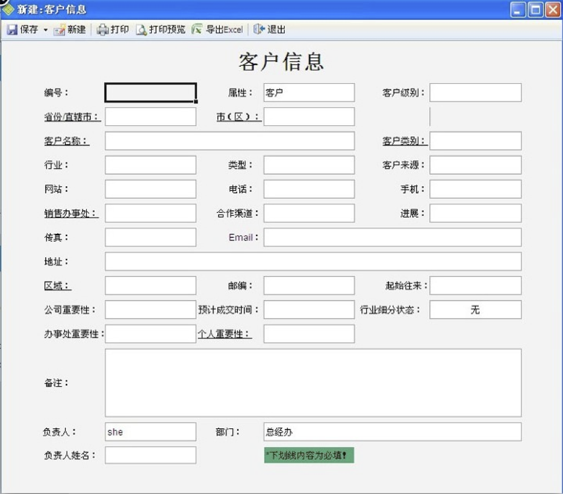Close the 新建:客户信息 window
Image resolution: width=563 pixels, height=494 pixels.
553,10
